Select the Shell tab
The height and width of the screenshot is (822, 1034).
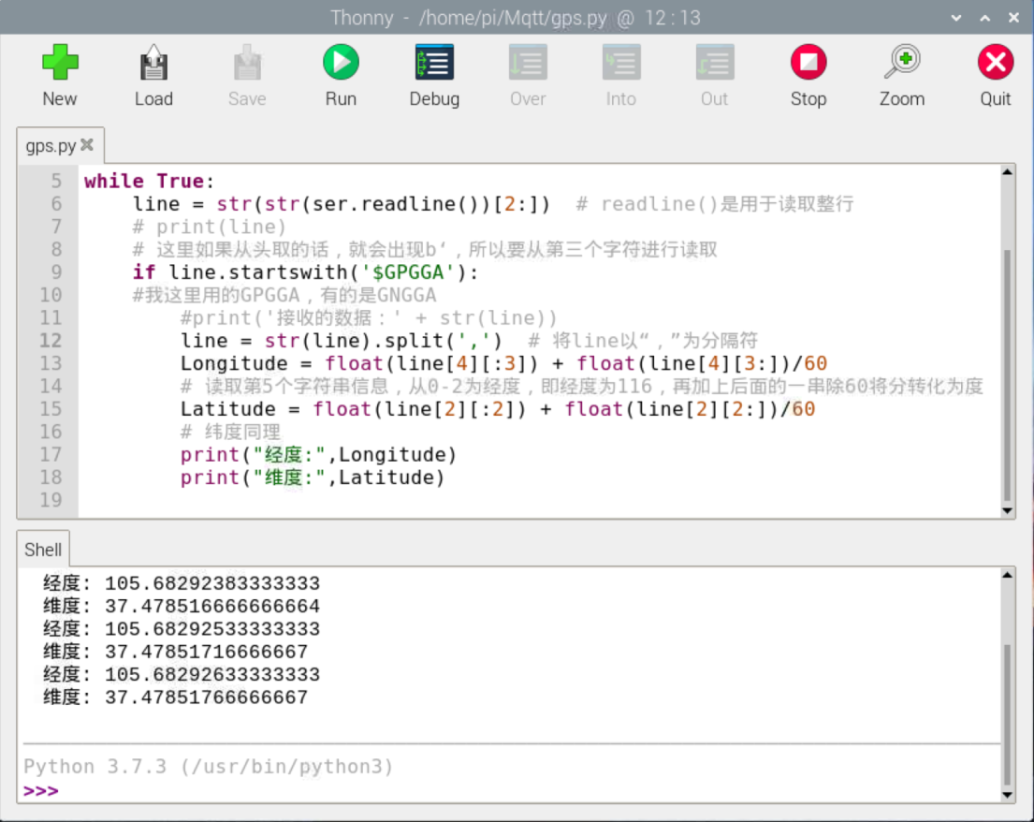(x=43, y=550)
